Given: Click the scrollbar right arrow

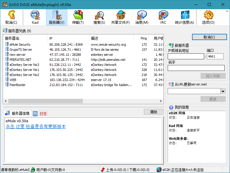Looking at the screenshot, I should (161, 101).
